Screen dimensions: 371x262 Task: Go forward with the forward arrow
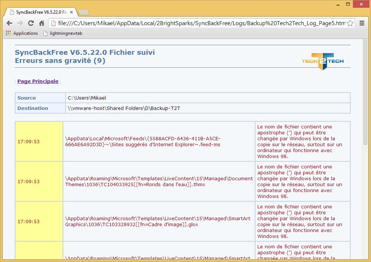(20, 23)
